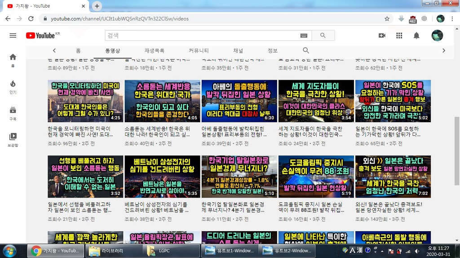This screenshot has width=460, height=258.
Task: Open the Library sidebar icon
Action: [13, 139]
